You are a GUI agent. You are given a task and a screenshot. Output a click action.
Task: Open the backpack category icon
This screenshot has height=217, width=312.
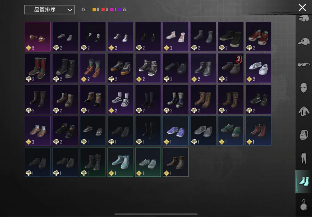point(304,134)
